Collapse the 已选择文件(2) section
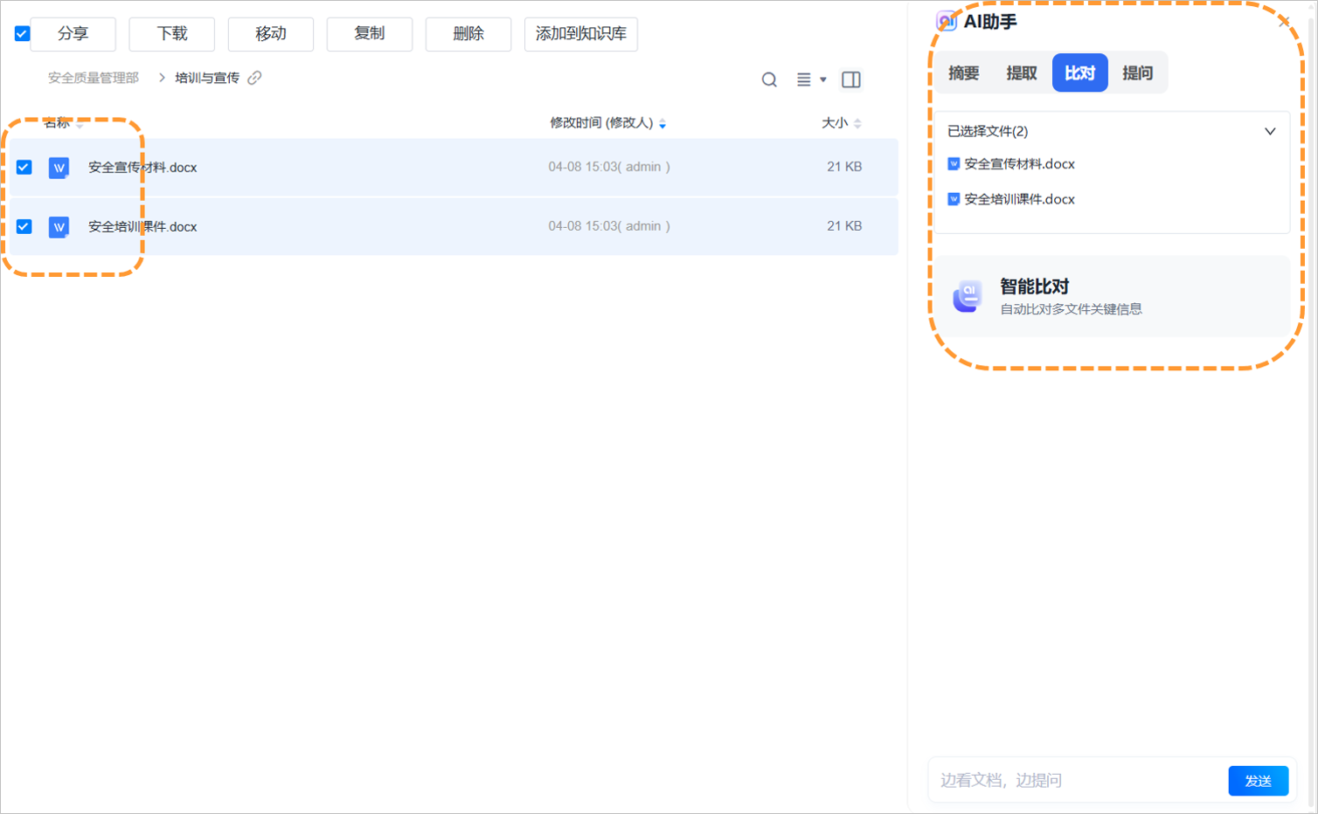 [x=1270, y=131]
